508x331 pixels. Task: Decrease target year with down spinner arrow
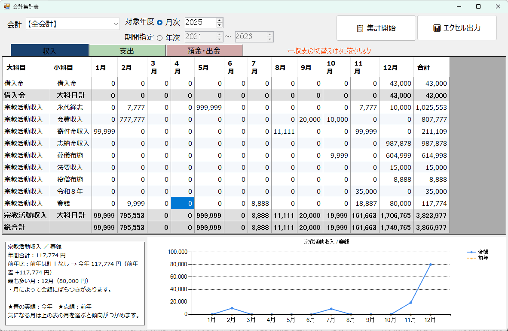click(x=220, y=25)
